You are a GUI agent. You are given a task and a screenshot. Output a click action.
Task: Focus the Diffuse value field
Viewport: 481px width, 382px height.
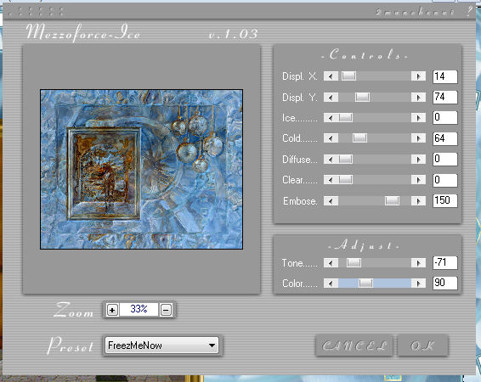click(x=445, y=160)
